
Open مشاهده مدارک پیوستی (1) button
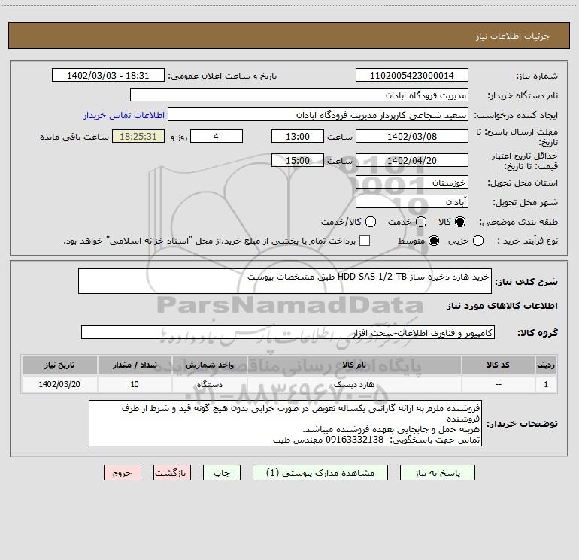click(x=320, y=473)
